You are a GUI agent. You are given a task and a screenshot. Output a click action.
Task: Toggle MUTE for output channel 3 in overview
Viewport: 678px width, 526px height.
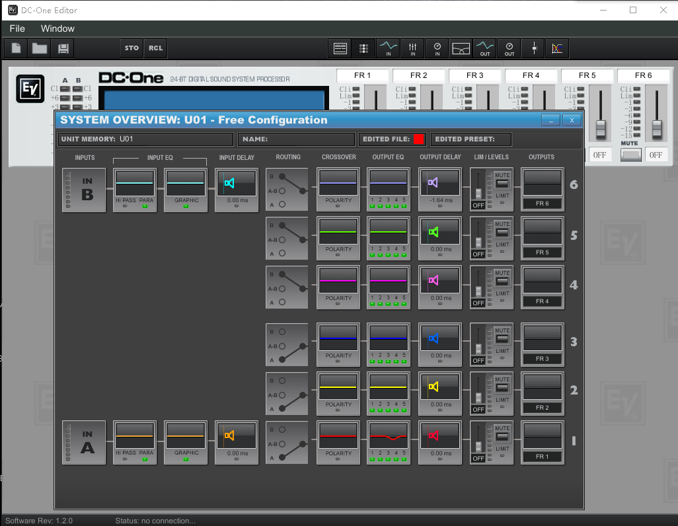click(x=502, y=339)
